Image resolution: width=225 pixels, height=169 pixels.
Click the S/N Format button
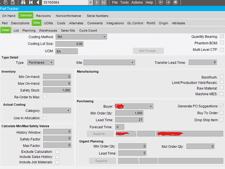tap(148, 51)
